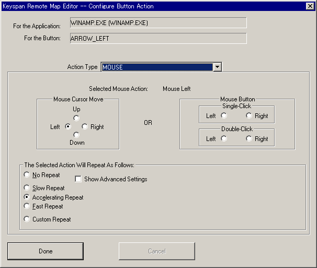Open the Action Type dropdown arrow
The width and height of the screenshot is (317, 268).
[218, 67]
